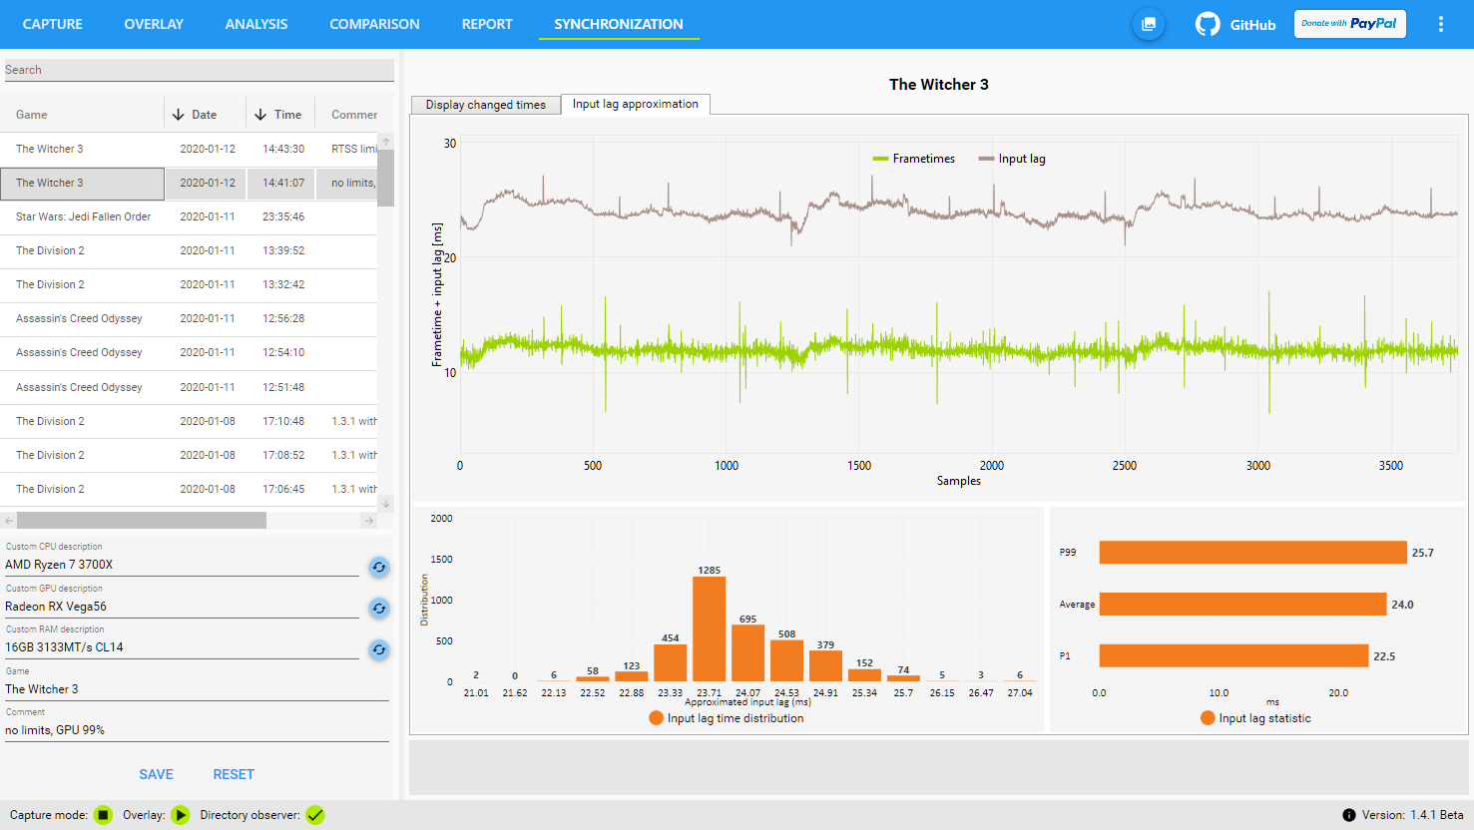Sort records by Time column arrow

click(x=260, y=115)
